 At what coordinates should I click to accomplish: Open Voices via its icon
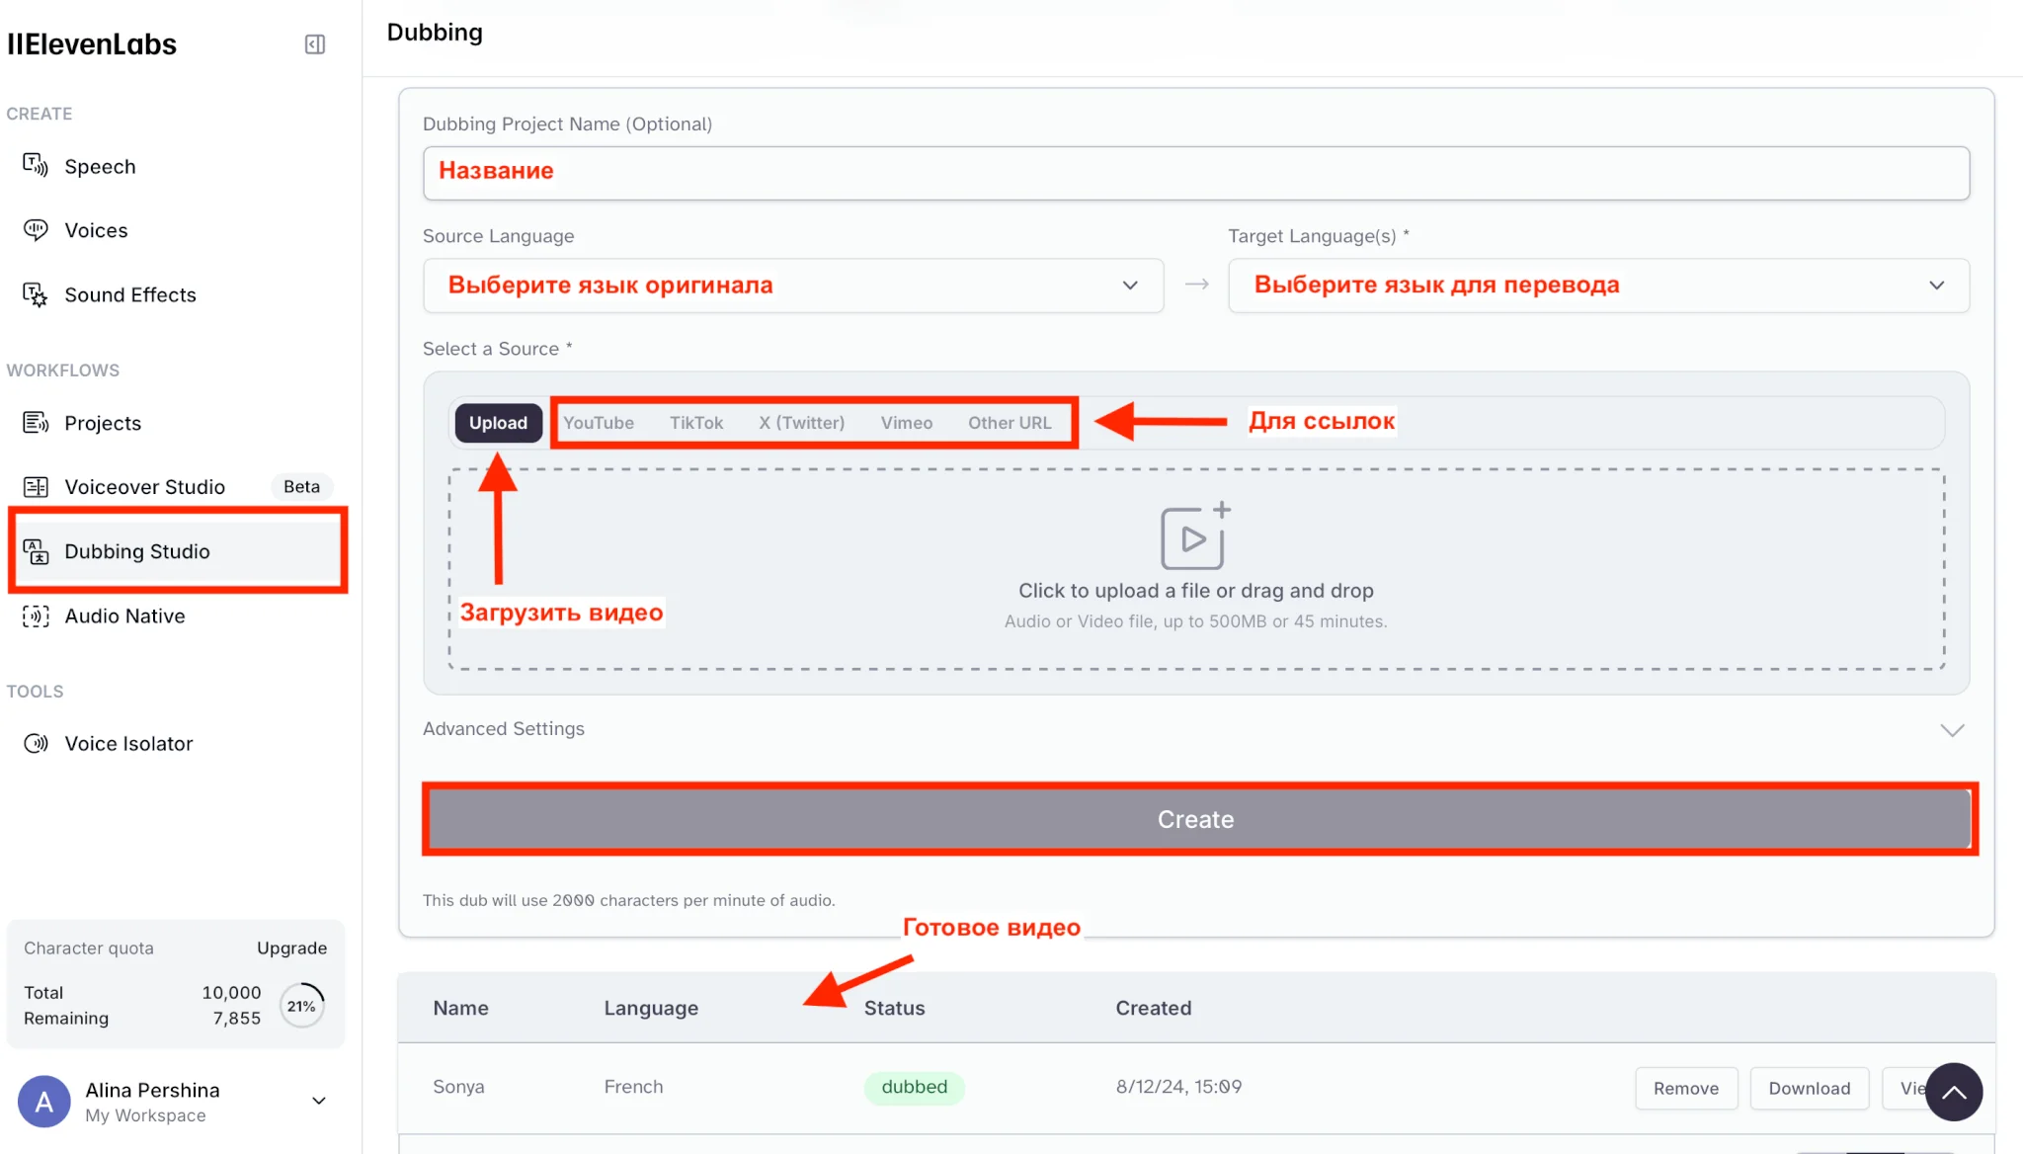tap(36, 230)
